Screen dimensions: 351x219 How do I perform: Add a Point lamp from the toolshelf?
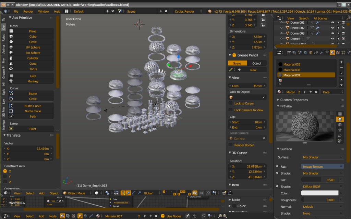pos(33,128)
